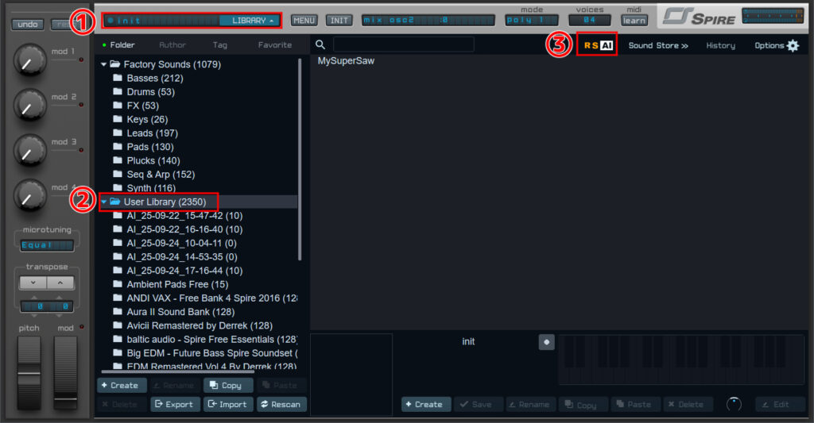Image resolution: width=814 pixels, height=423 pixels.
Task: Click the INIT button
Action: pyautogui.click(x=339, y=20)
